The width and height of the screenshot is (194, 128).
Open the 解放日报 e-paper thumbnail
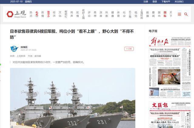tap(170, 67)
